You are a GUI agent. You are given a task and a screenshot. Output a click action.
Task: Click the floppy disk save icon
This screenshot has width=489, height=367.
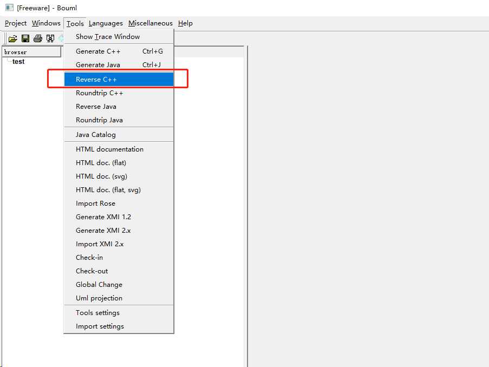[x=25, y=38]
